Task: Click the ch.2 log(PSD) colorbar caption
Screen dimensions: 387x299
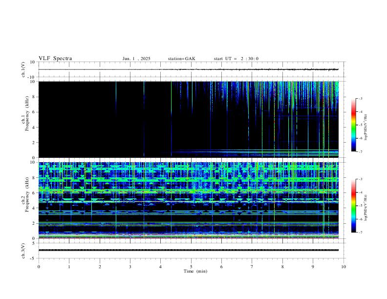Action: 366,208
